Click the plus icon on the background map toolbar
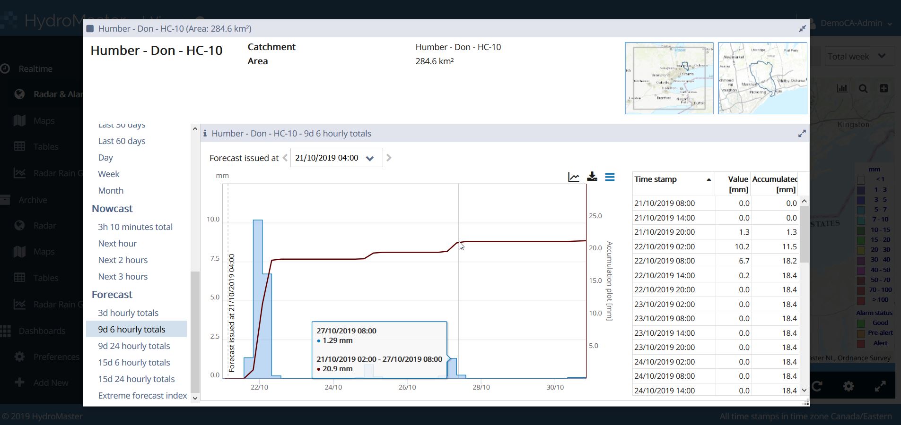Image resolution: width=901 pixels, height=425 pixels. (x=884, y=88)
